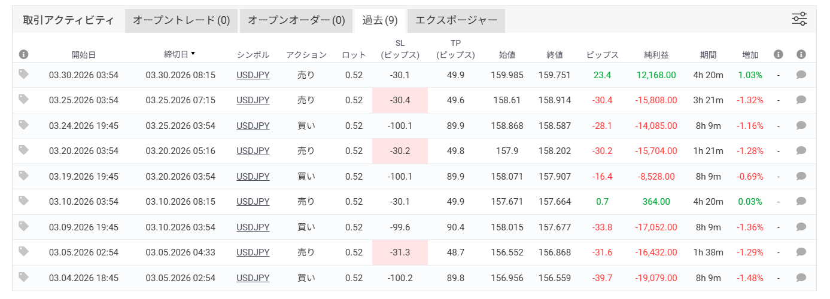This screenshot has width=830, height=299.
Task: Open USDJPY link in the 03.30.2026 row
Action: point(253,75)
